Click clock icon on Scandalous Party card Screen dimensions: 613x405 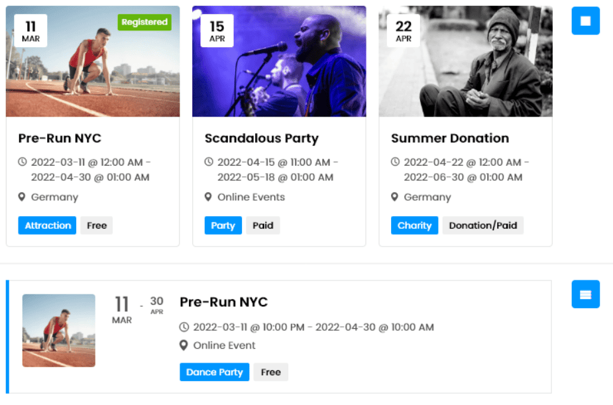[x=209, y=162]
